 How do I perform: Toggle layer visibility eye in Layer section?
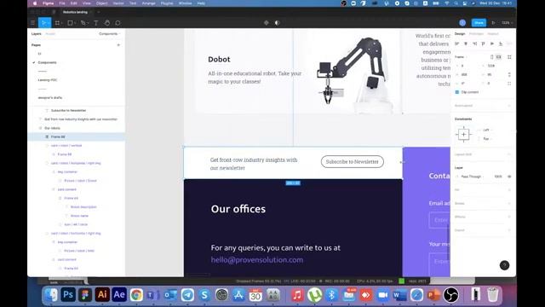coord(509,177)
